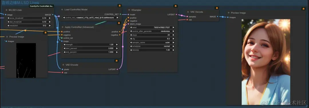Decrease end_percent with left arrow
309x108 pixels.
pyautogui.click(x=64, y=52)
